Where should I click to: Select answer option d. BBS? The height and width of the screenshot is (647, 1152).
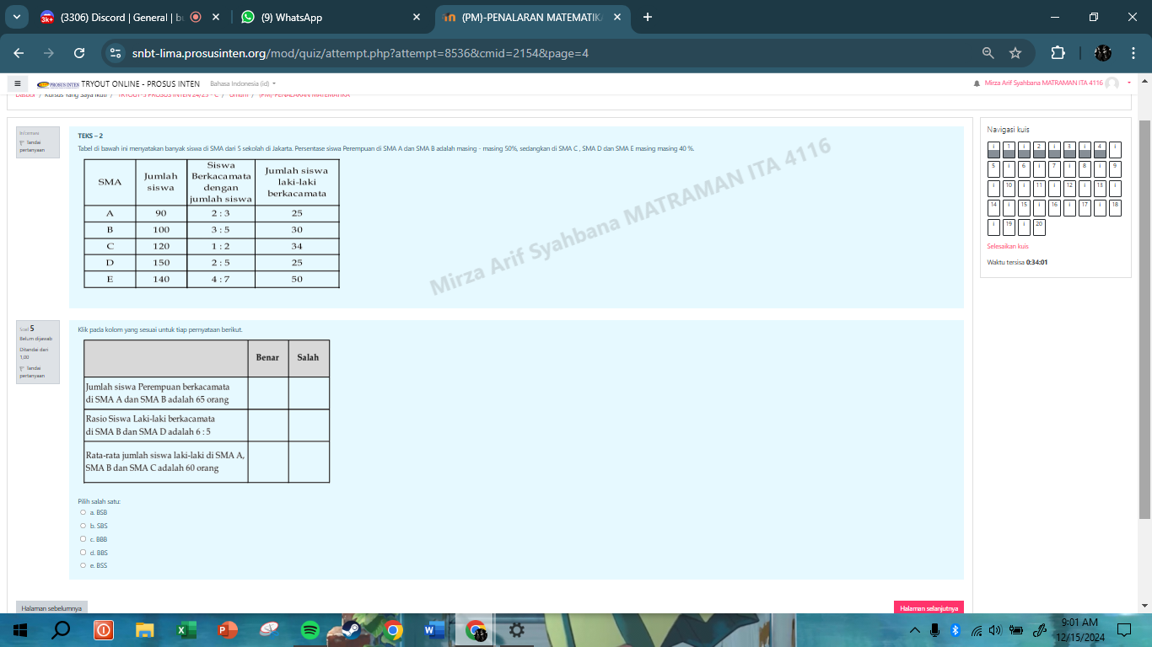click(83, 553)
